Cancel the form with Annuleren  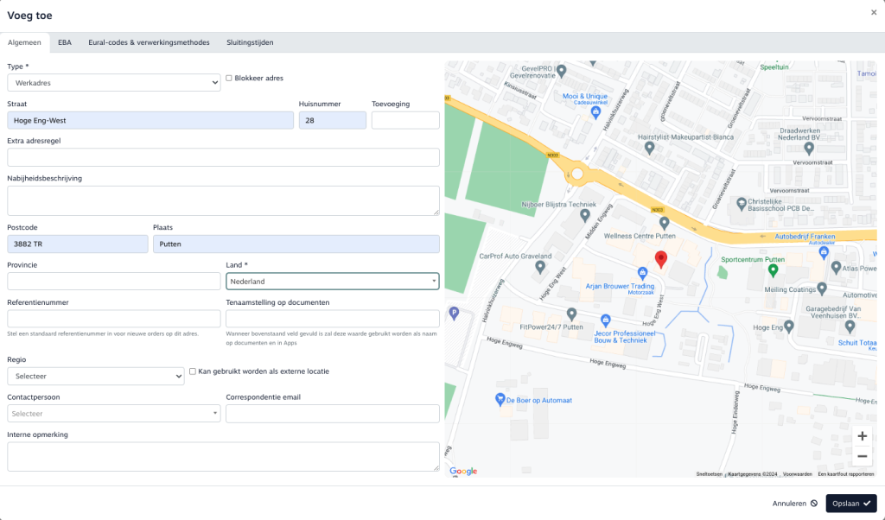(794, 504)
